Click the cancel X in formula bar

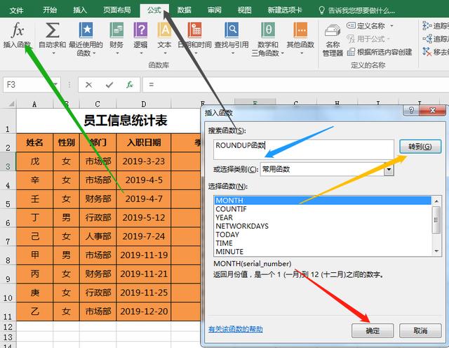tap(88, 84)
